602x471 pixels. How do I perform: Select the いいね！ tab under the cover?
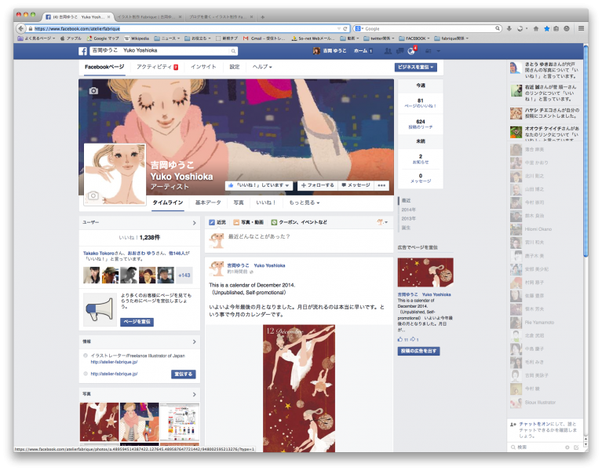point(265,203)
